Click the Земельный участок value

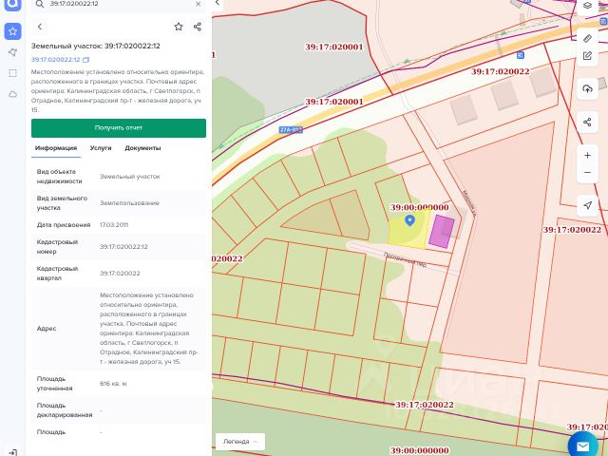[x=129, y=177]
